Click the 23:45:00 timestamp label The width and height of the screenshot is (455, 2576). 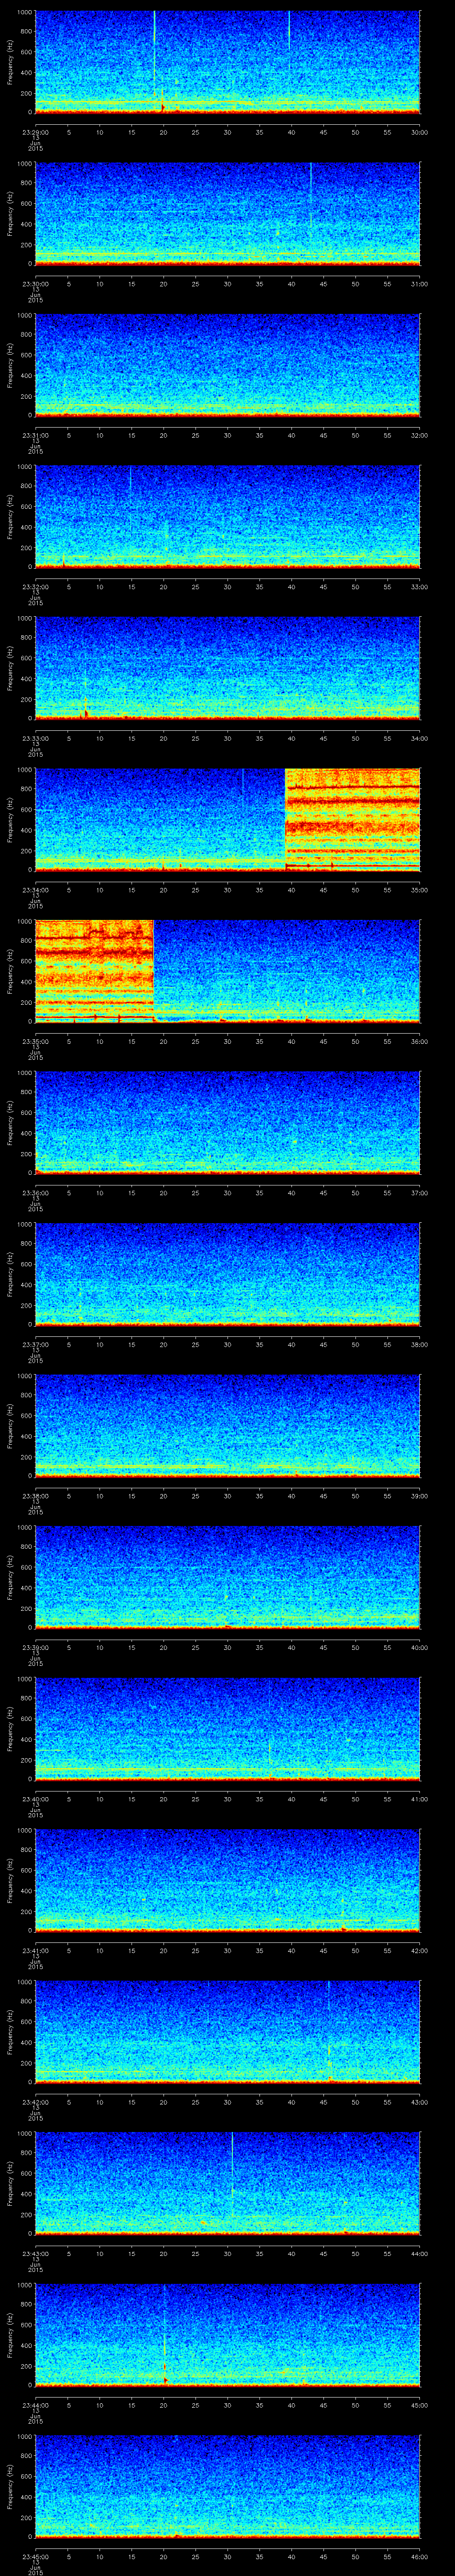35,2556
